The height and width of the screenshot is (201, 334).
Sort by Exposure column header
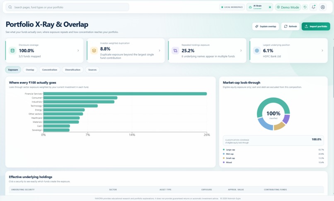(207, 189)
